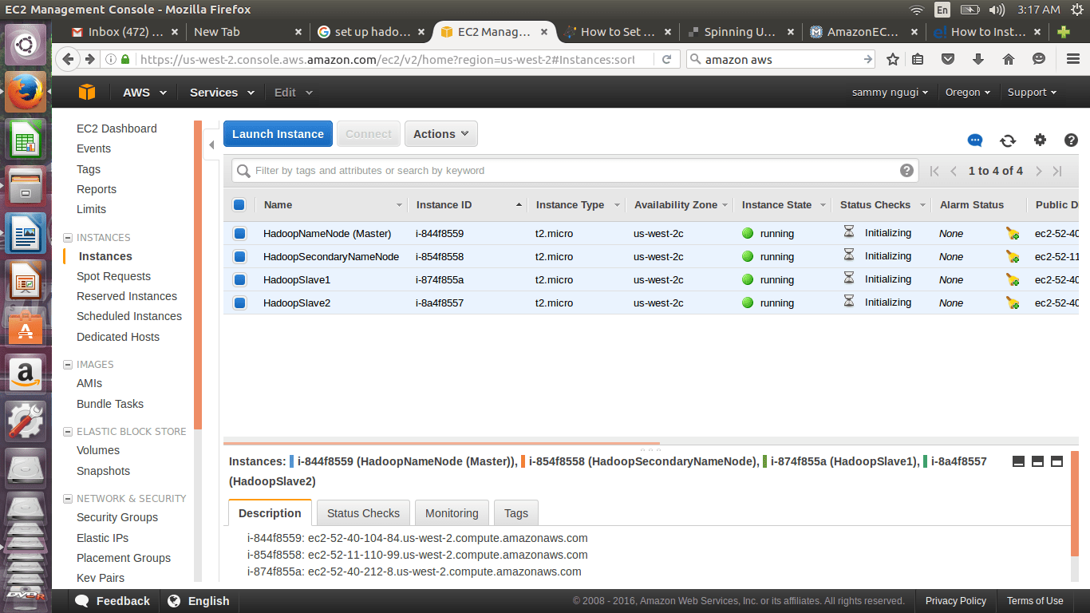The height and width of the screenshot is (613, 1090).
Task: Click the search magnifier in the filter bar
Action: coord(243,170)
